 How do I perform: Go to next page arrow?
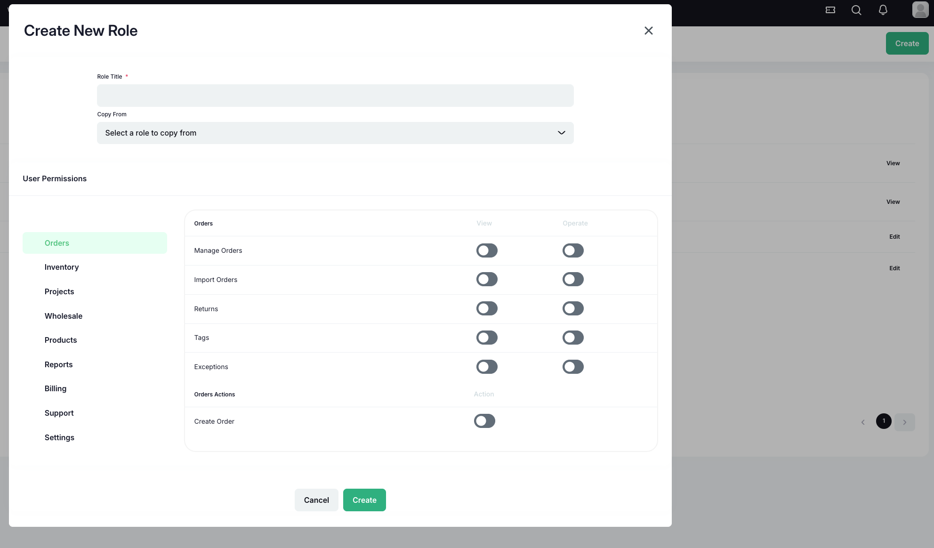(x=904, y=422)
